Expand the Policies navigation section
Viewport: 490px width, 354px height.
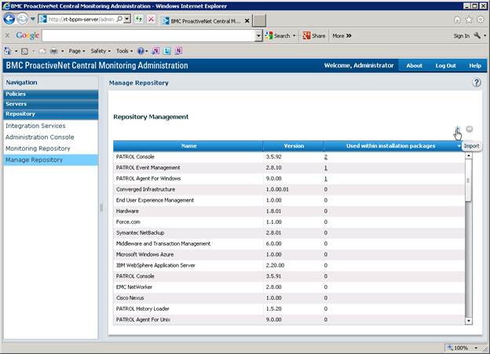tap(51, 94)
